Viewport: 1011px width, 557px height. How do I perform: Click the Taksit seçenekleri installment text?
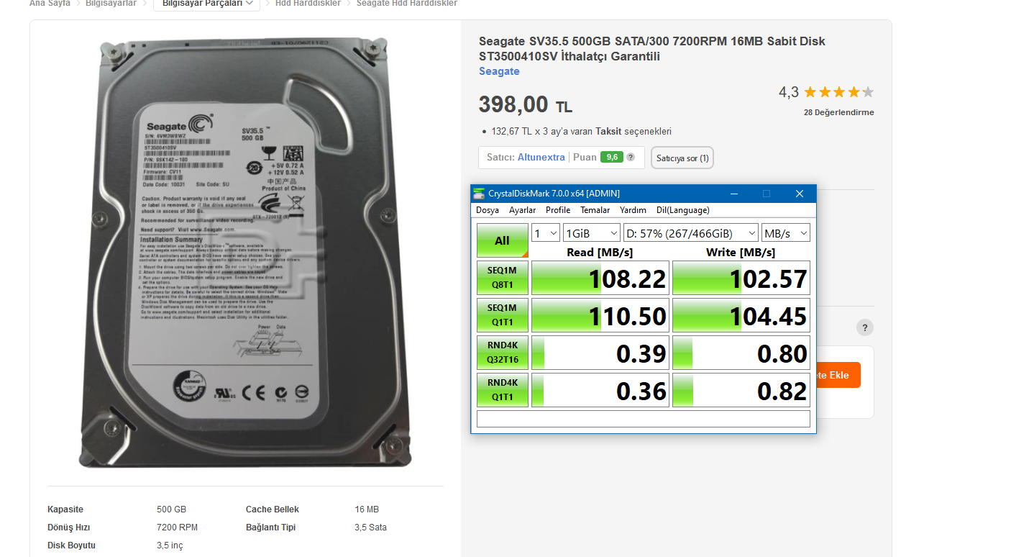click(x=633, y=132)
